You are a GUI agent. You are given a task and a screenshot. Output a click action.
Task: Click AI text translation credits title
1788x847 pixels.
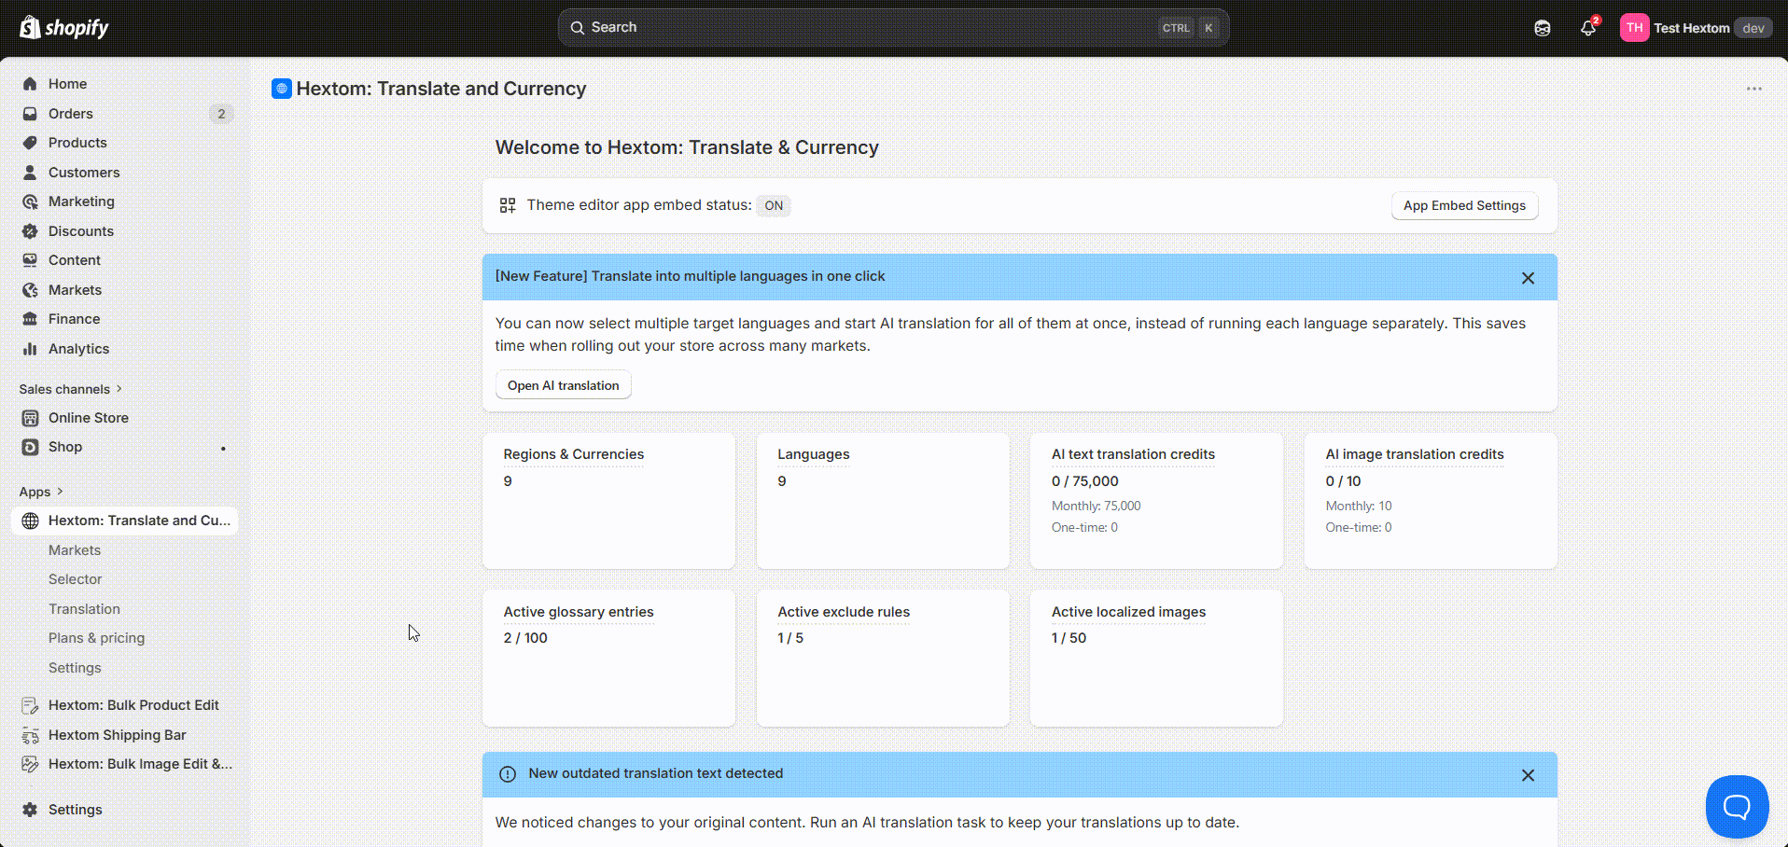[x=1133, y=454]
